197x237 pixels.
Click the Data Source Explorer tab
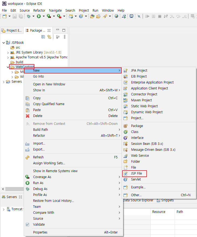pos(138,200)
